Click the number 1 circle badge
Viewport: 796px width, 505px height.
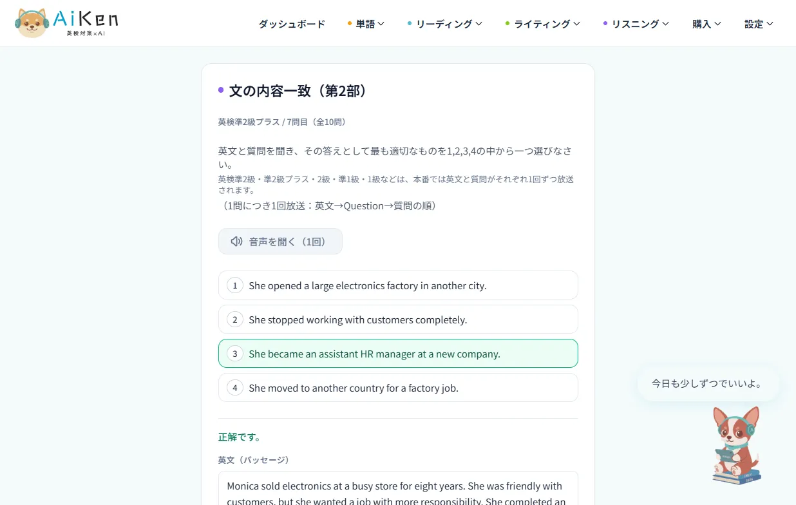click(x=235, y=285)
